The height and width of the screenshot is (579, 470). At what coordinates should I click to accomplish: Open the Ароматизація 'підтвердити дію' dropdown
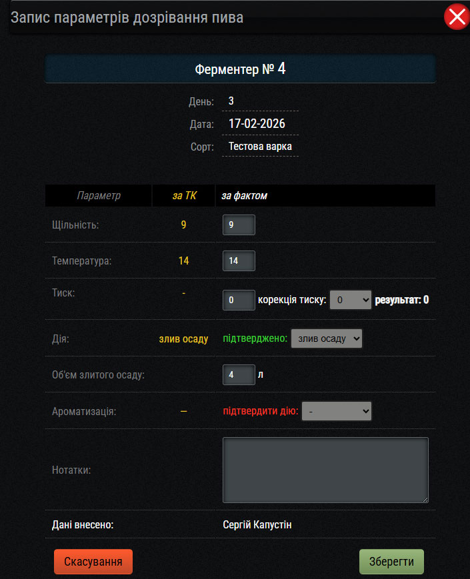click(337, 411)
